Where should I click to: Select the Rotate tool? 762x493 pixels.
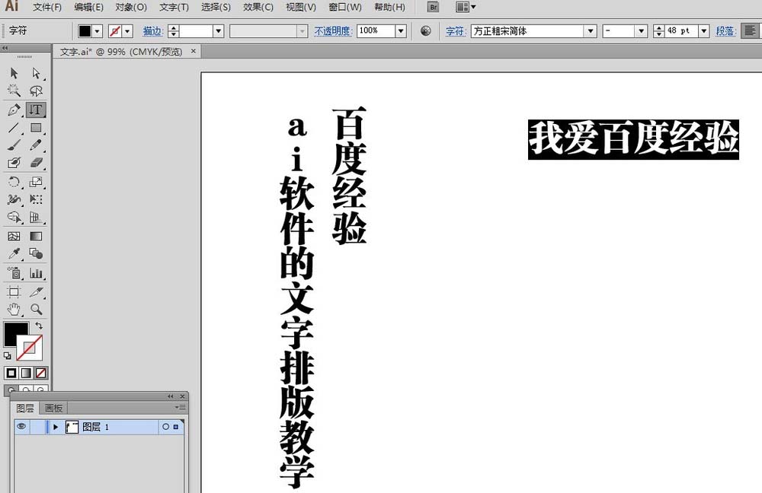(14, 182)
